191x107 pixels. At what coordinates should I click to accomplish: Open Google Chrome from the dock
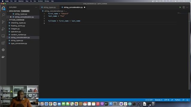(50, 104)
